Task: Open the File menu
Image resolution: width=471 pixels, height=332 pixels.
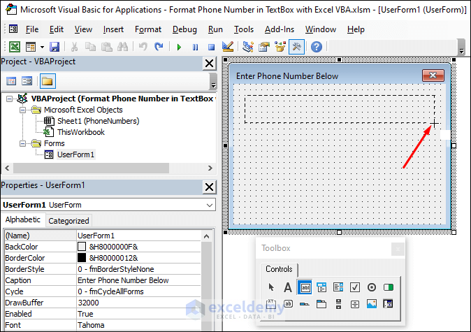Action: pyautogui.click(x=32, y=29)
